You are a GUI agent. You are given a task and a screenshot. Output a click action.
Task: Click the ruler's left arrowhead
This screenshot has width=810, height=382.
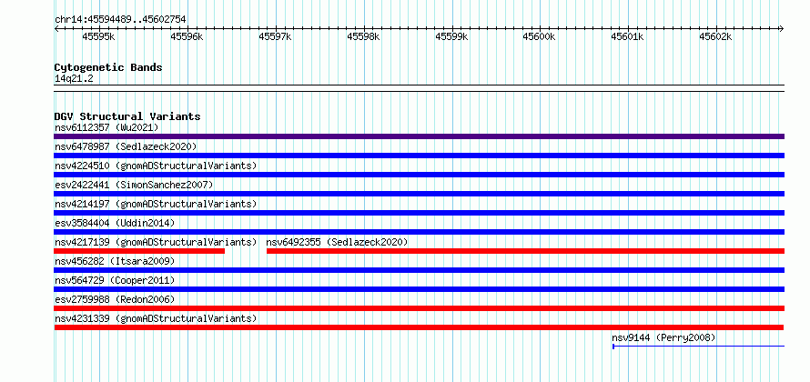coord(56,28)
